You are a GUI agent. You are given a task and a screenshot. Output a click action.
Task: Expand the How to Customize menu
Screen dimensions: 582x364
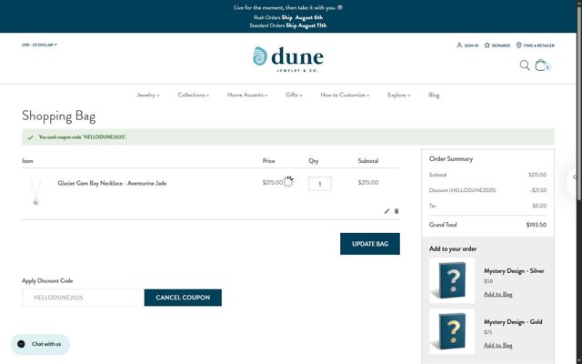[x=345, y=95]
